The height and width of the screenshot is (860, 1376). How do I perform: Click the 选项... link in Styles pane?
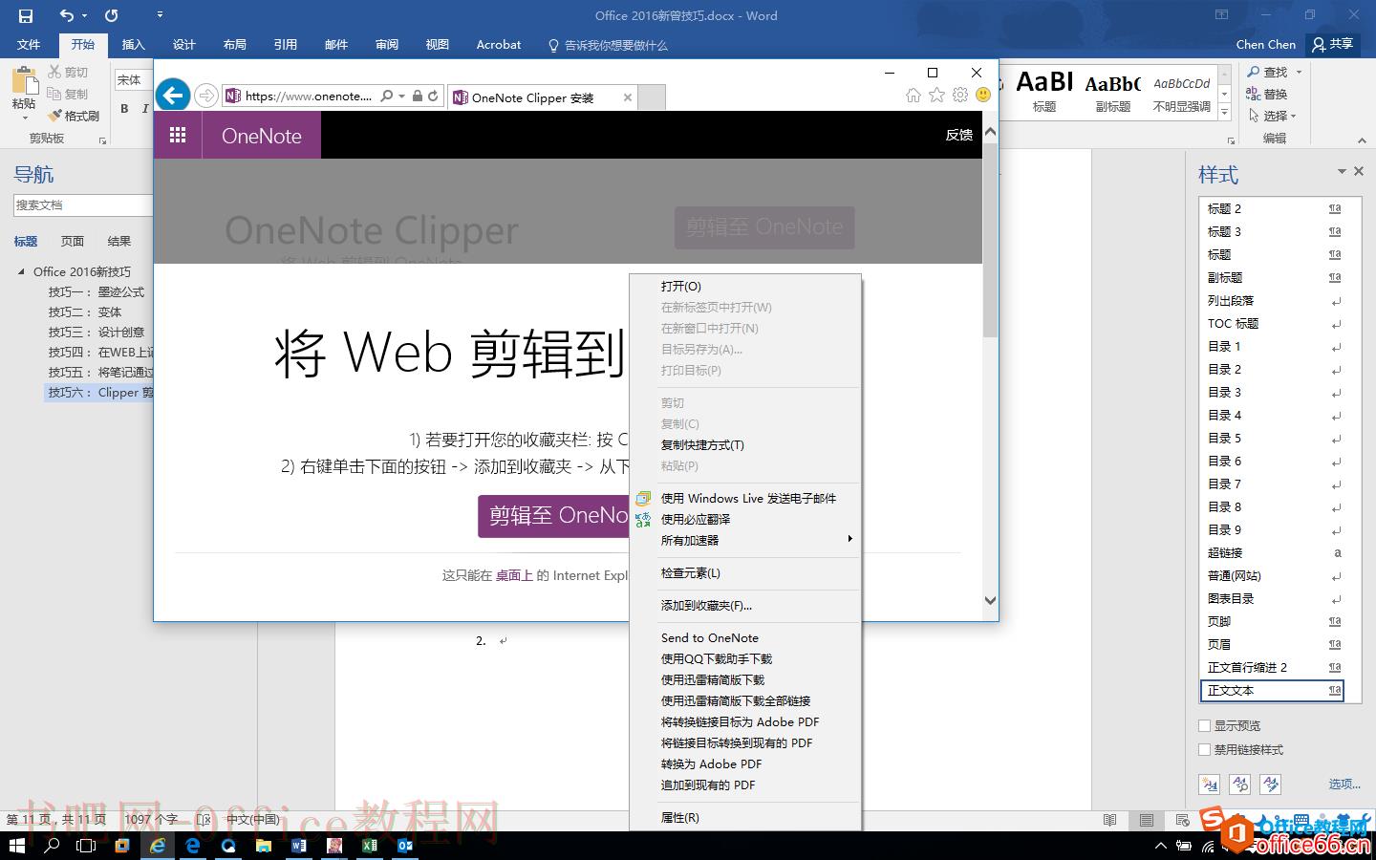pos(1344,784)
